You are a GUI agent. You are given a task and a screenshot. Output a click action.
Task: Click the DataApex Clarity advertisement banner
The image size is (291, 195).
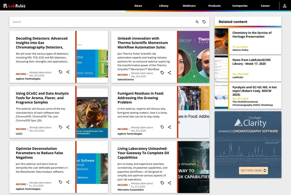click(x=248, y=144)
